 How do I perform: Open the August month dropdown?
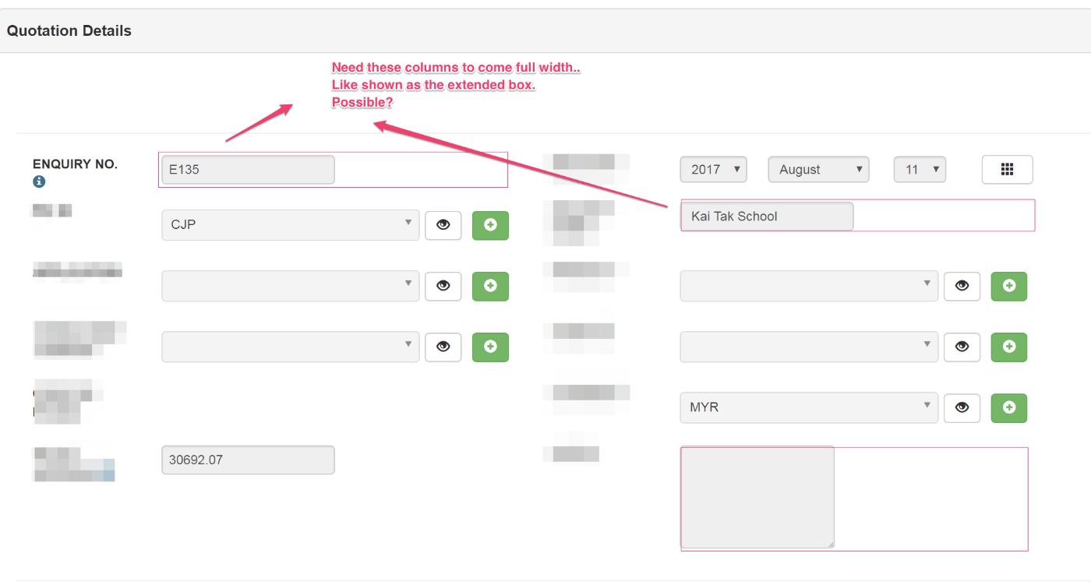(x=818, y=169)
